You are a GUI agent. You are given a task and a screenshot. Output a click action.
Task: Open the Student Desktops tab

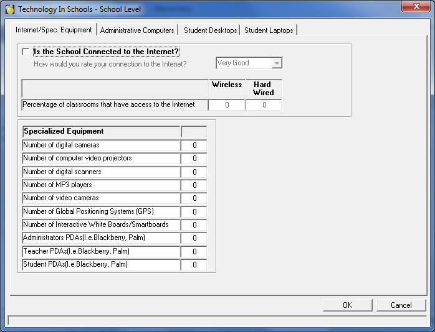(x=210, y=30)
